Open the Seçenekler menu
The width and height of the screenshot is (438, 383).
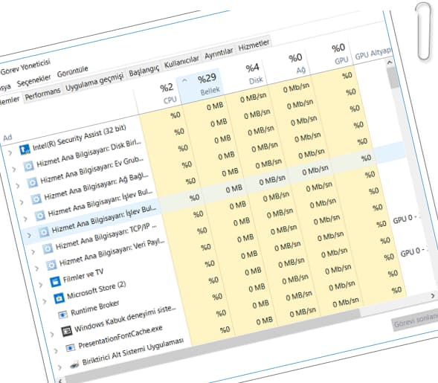(33, 80)
